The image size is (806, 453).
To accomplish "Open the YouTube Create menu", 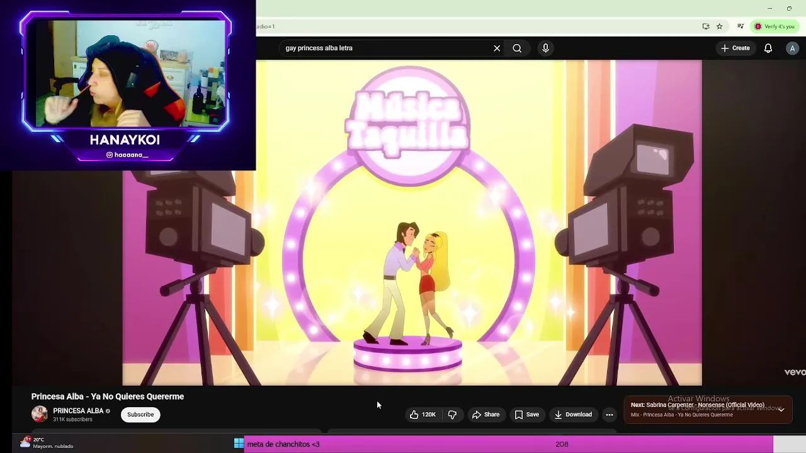I will point(735,48).
